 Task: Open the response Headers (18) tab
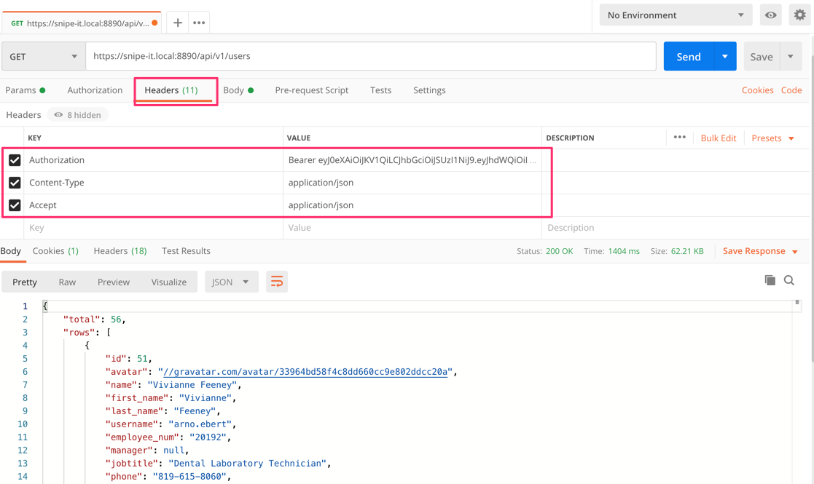click(x=120, y=251)
